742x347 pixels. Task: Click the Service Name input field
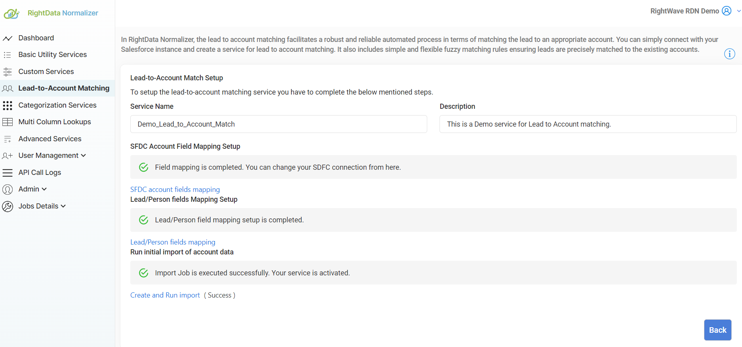tap(279, 124)
